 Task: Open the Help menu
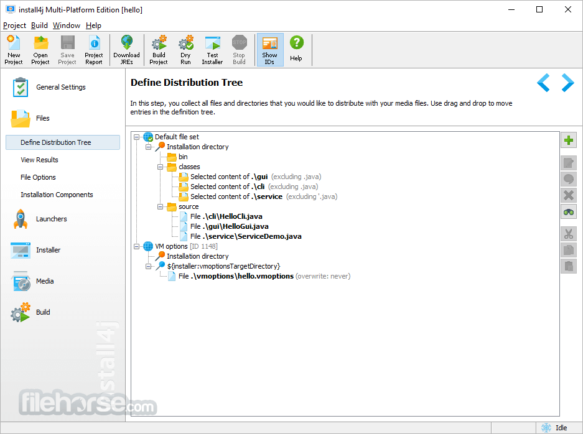point(94,25)
